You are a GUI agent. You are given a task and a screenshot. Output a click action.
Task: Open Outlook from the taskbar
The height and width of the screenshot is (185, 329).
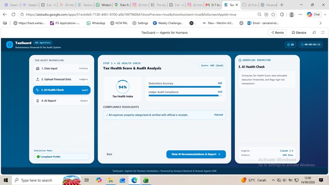[x=122, y=180]
